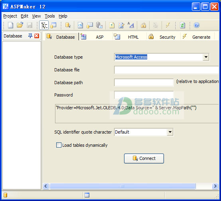Open the Tools menu

(50, 16)
